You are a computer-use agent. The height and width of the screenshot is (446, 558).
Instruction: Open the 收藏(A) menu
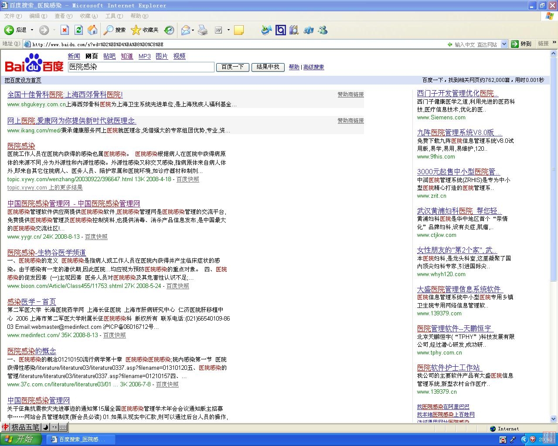[88, 16]
